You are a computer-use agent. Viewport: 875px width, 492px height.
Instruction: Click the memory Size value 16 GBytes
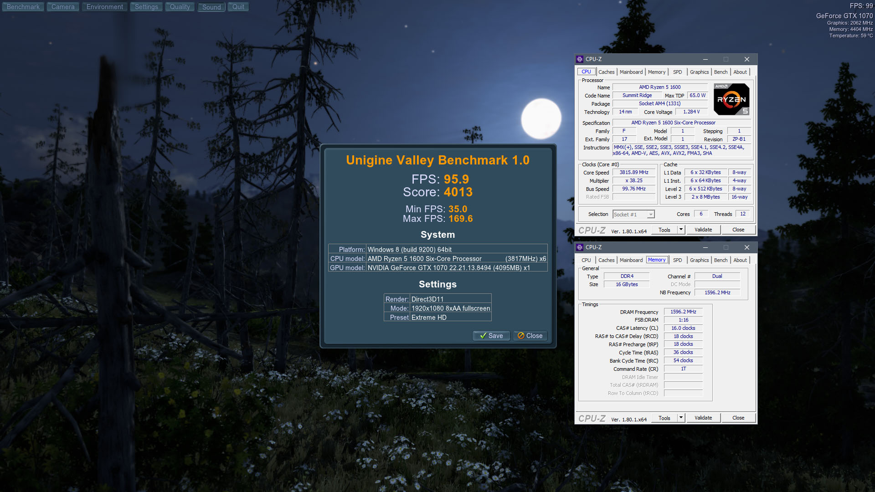point(627,285)
